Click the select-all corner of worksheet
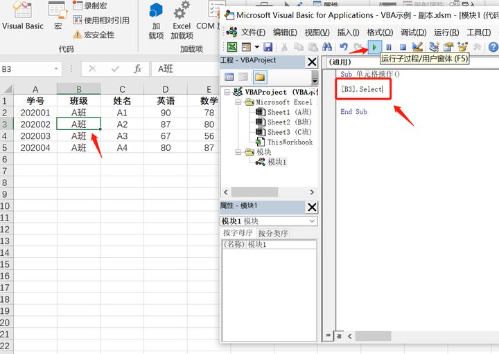Screen dimensions: 499x354 point(7,88)
